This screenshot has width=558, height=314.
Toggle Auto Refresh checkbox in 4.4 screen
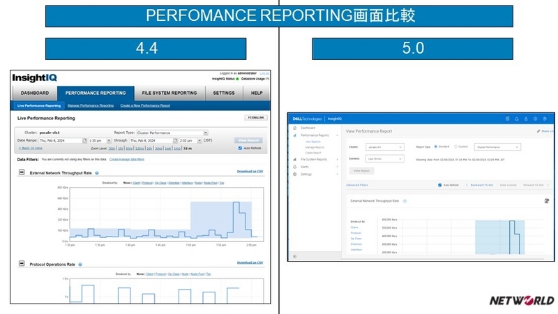240,148
